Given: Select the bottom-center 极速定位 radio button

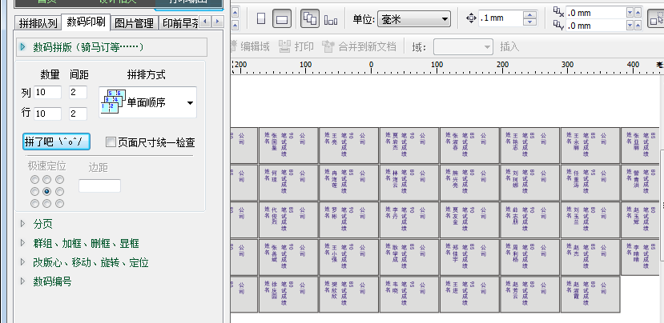Looking at the screenshot, I should click(47, 204).
